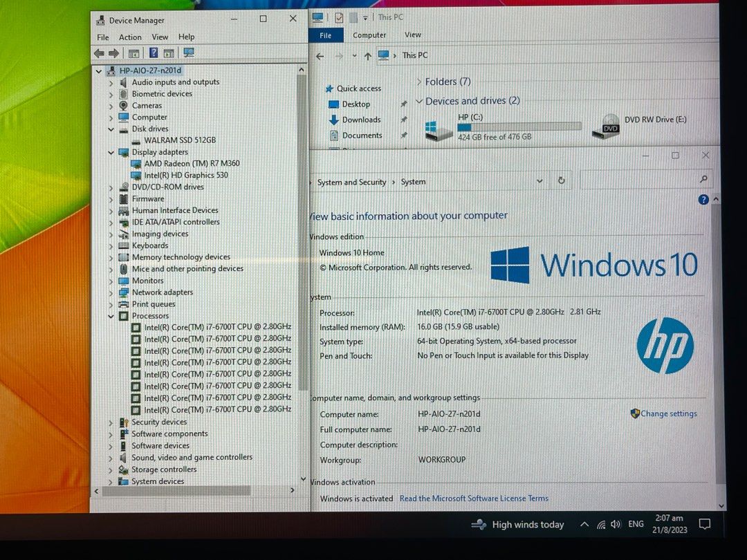Screen dimensions: 747x560
Task: Select AMD Radeon (TM) R7 M360 adapter
Action: click(192, 163)
